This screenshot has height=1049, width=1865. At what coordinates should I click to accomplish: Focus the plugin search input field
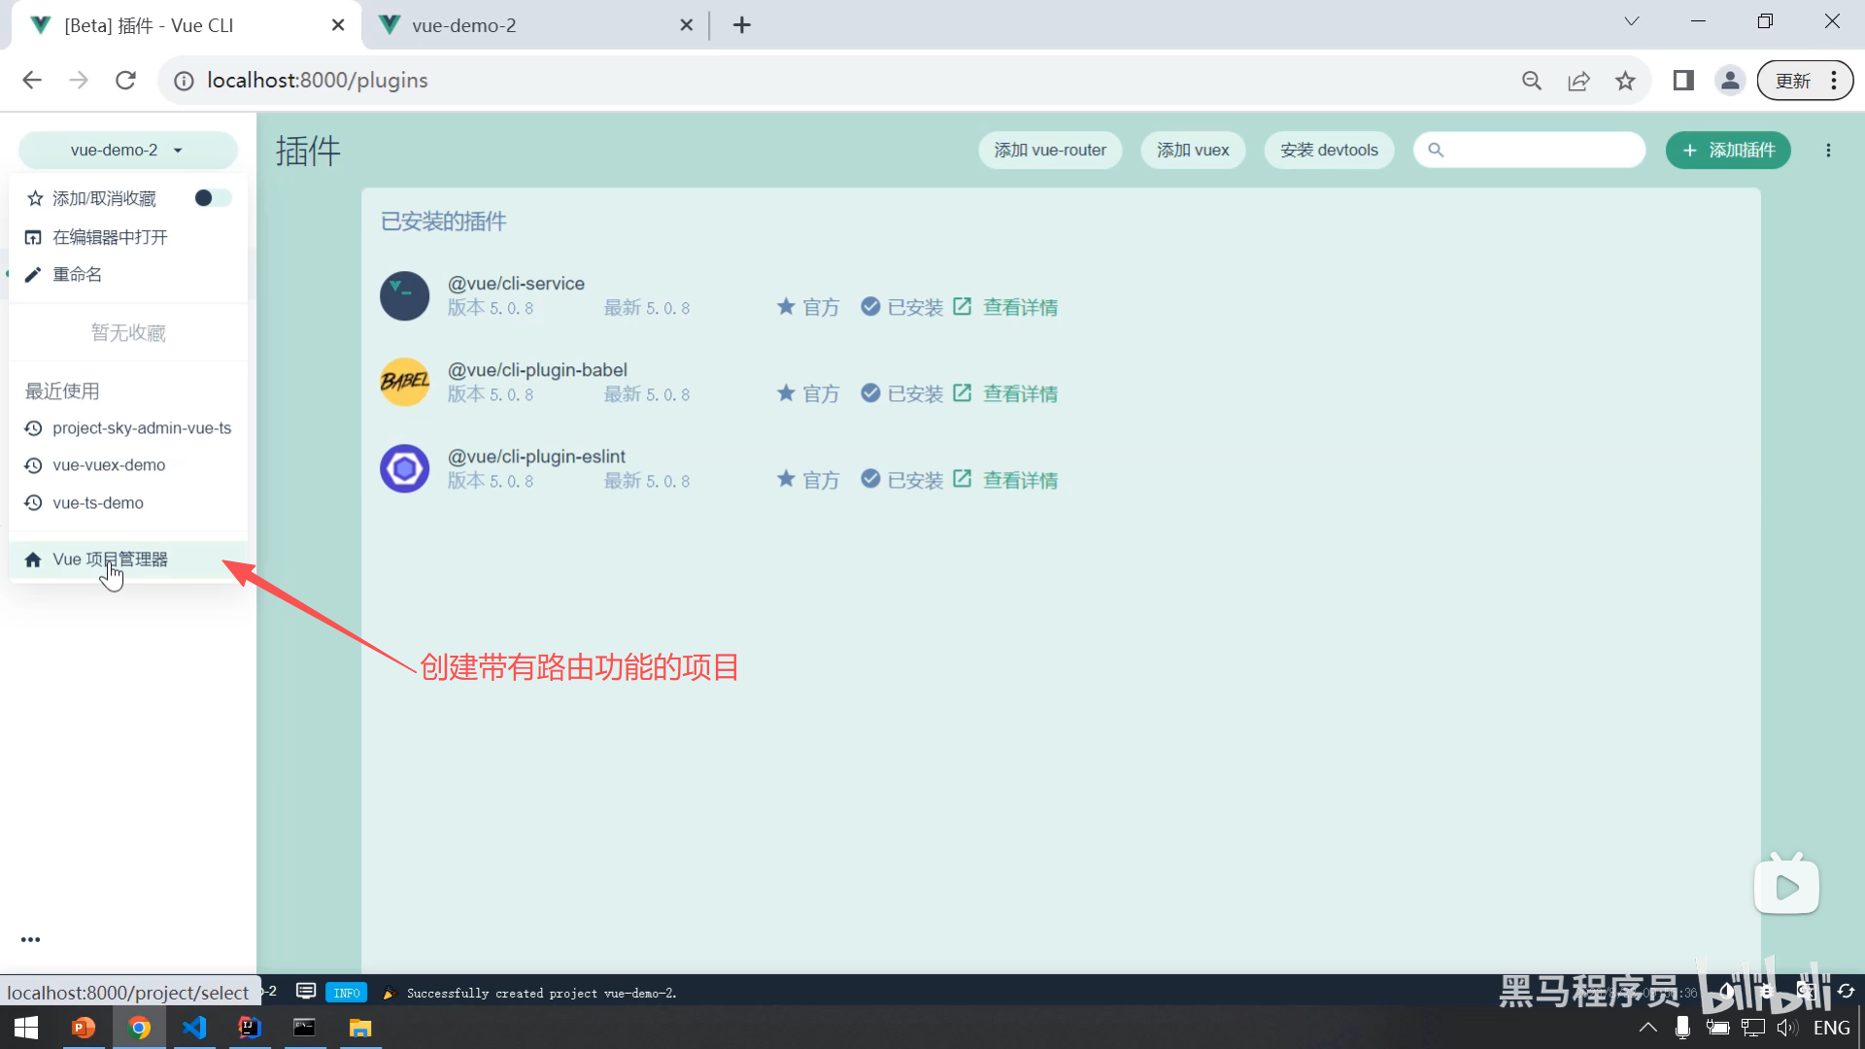[x=1541, y=150]
